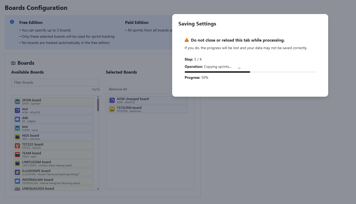Viewport: 356px width, 204px height.
Task: Select the ILLUSIONPE board row
Action: click(53, 172)
